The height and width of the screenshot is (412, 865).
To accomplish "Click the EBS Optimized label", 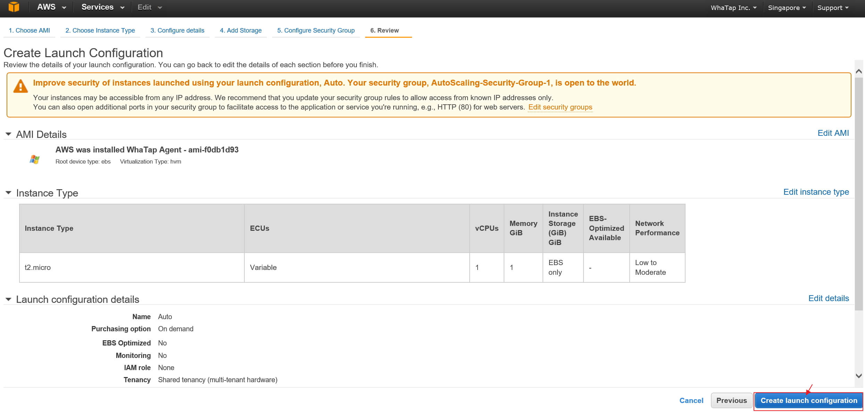I will (x=126, y=343).
